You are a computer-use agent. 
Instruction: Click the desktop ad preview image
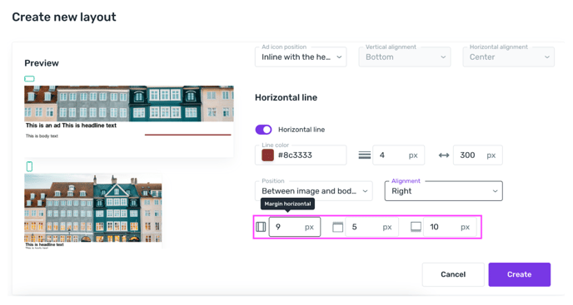pos(129,104)
